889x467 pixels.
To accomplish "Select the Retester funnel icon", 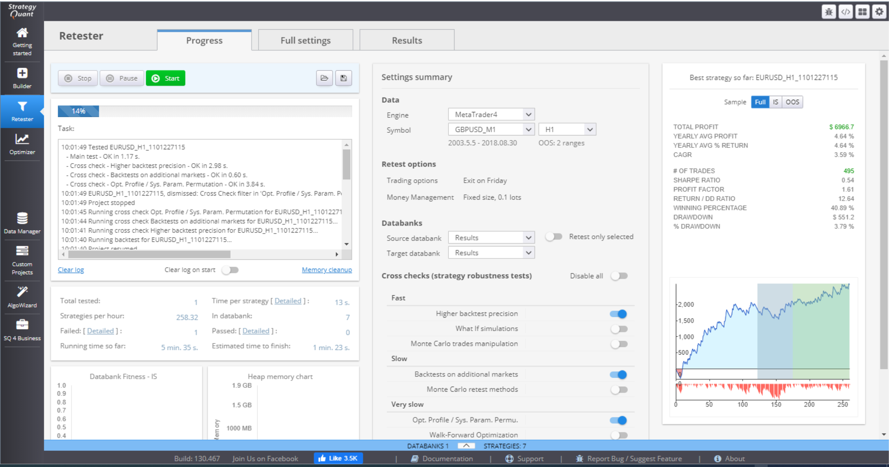I will (x=22, y=106).
